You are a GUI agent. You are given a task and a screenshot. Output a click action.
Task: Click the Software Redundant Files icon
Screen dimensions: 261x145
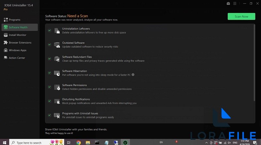point(57,59)
